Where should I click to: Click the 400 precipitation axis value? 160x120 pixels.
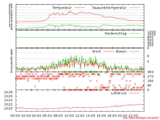[150, 42]
